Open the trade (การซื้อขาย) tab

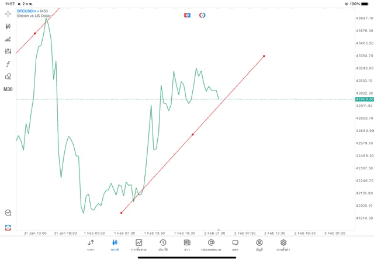138,245
